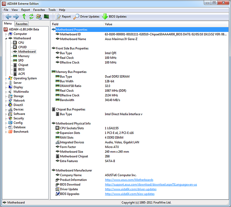Click the Report toolbar button
The height and width of the screenshot is (207, 231).
tap(63, 16)
